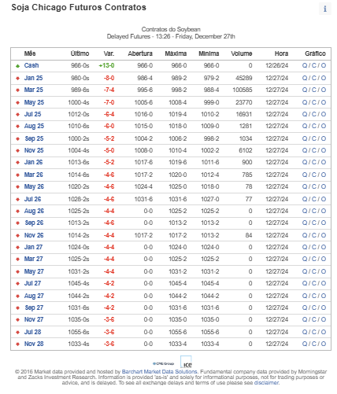Open quote Q link for May 25
Viewport: 337px width, 394px height.
tap(305, 102)
